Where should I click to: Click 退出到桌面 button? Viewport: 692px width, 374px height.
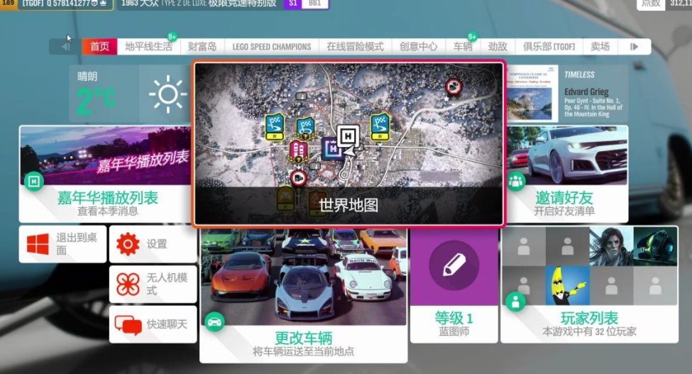point(62,244)
